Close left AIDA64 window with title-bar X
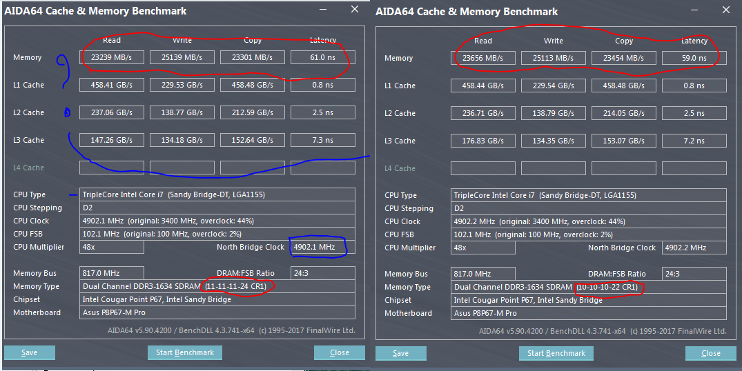The height and width of the screenshot is (371, 742). (x=355, y=10)
